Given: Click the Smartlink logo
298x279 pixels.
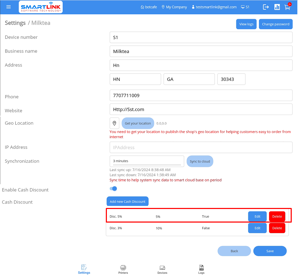Looking at the screenshot, I should point(41,7).
